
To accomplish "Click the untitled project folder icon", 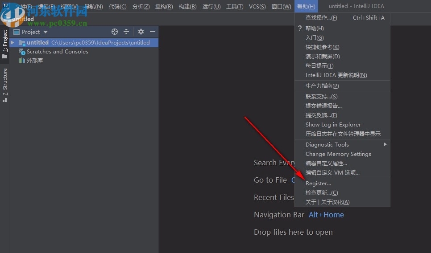I will [22, 42].
